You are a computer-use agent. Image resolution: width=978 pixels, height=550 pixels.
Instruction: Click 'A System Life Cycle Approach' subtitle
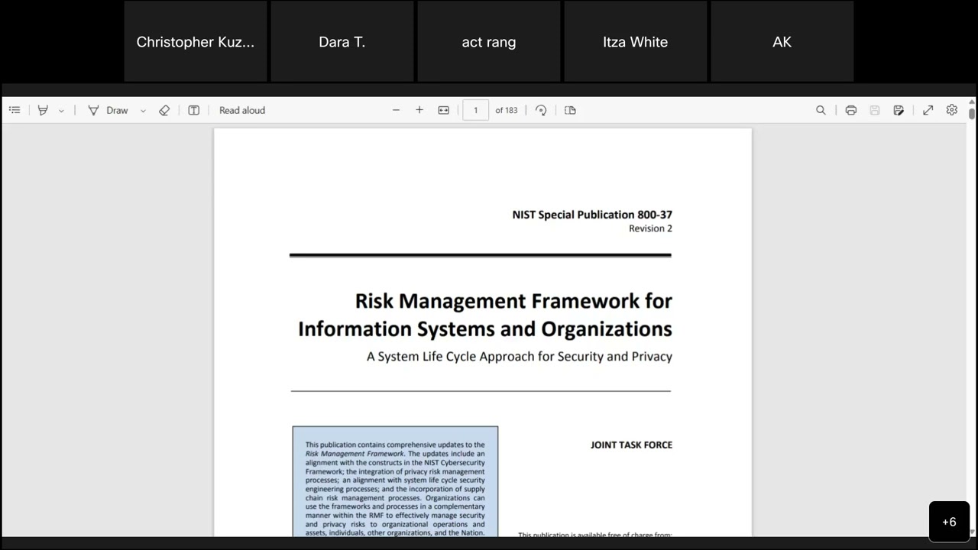point(520,357)
